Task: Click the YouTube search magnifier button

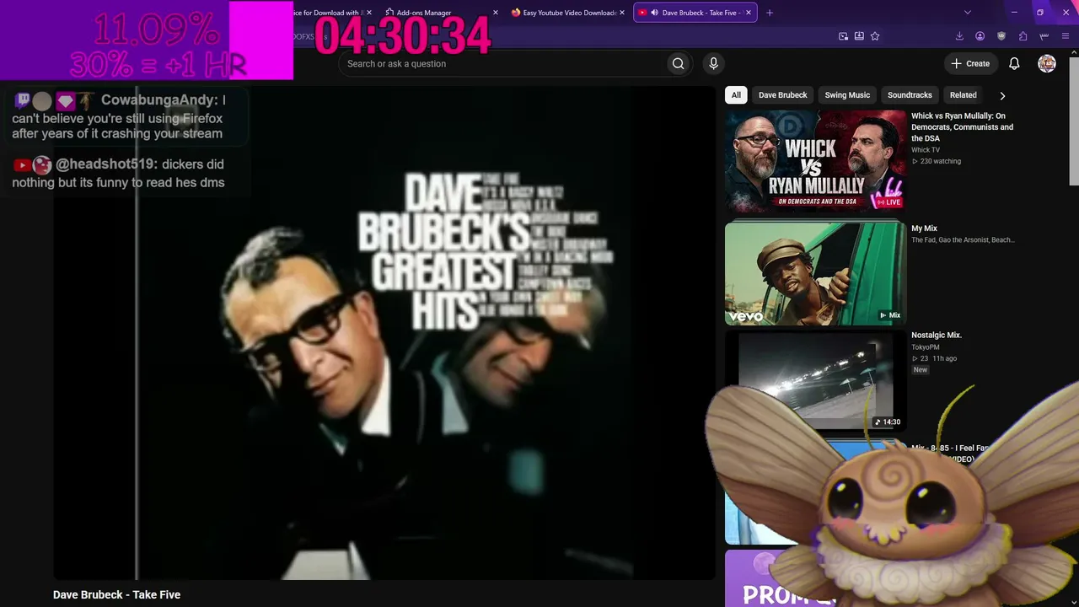Action: tap(678, 63)
